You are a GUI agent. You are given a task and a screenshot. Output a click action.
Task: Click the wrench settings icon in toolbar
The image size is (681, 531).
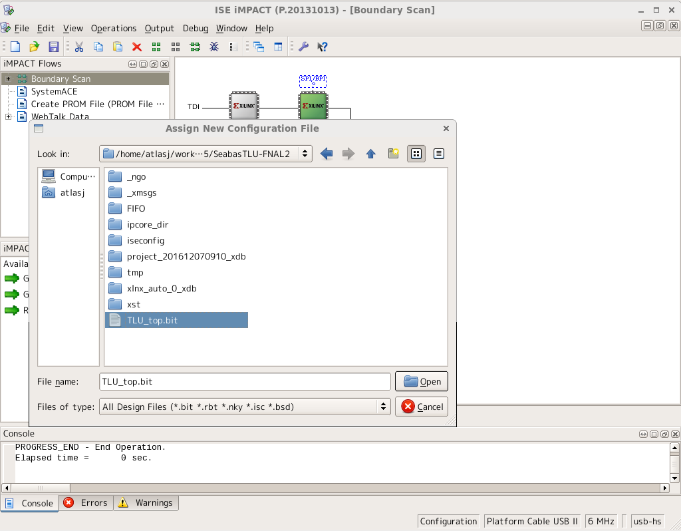click(x=303, y=47)
